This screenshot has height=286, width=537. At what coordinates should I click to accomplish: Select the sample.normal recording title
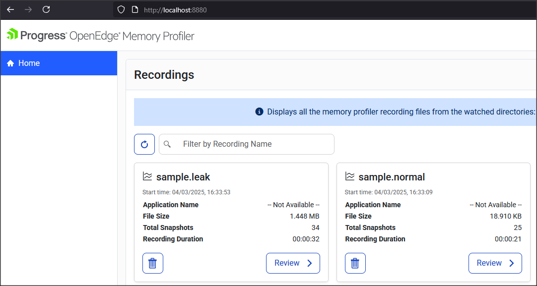[392, 177]
